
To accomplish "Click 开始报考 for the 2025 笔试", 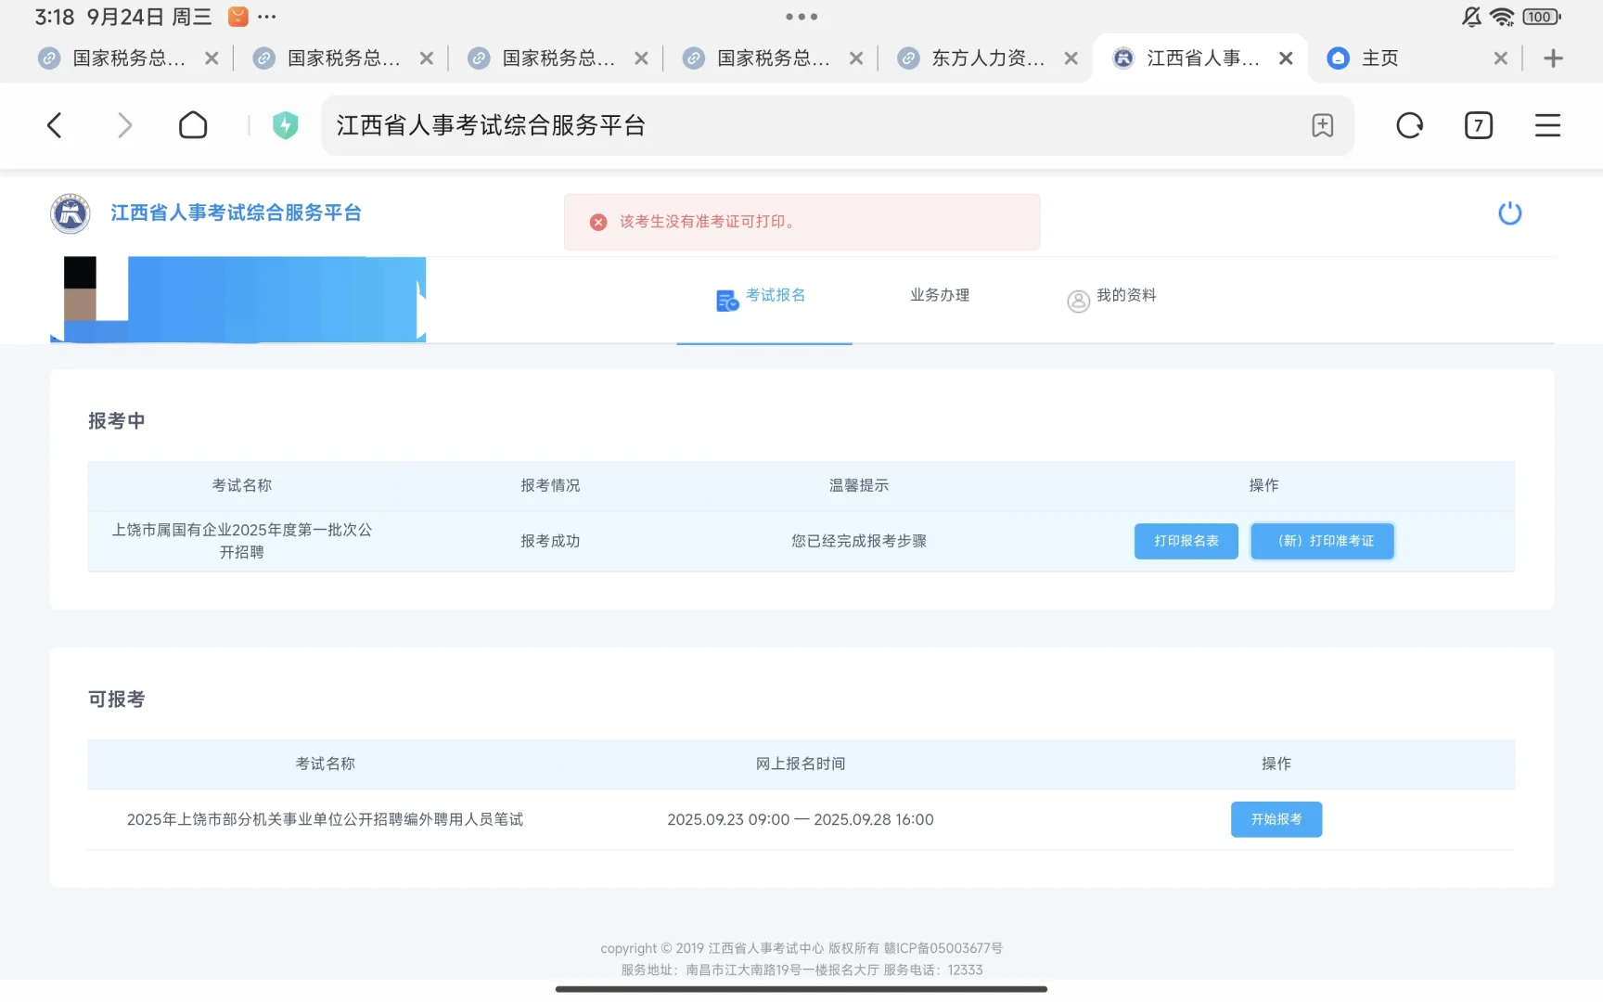I will 1276,819.
